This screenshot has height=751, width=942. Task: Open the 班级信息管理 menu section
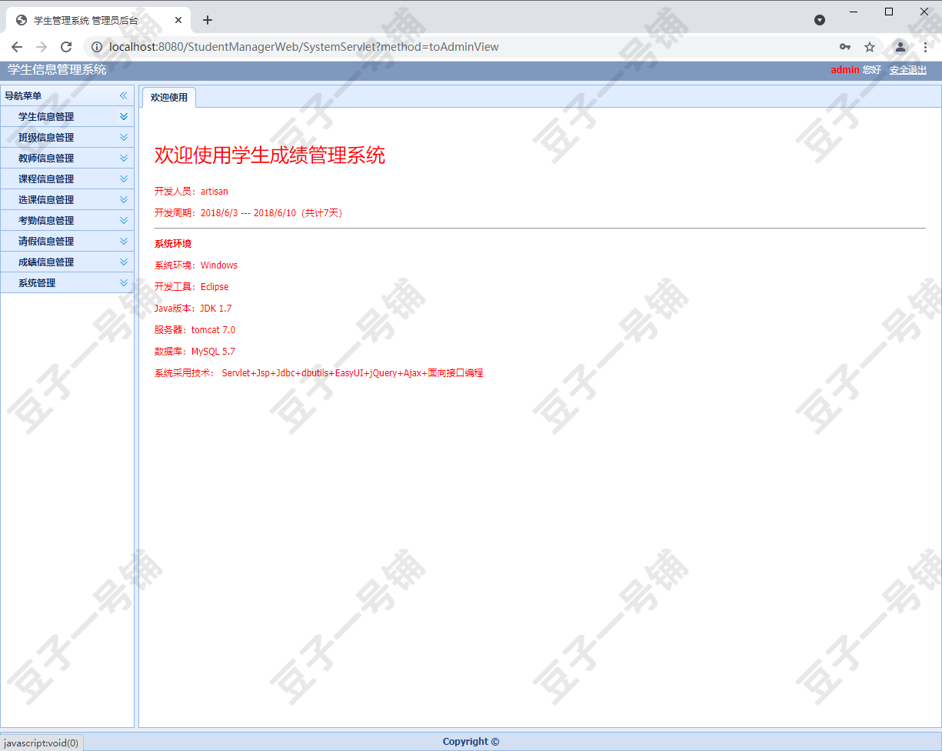tap(67, 137)
